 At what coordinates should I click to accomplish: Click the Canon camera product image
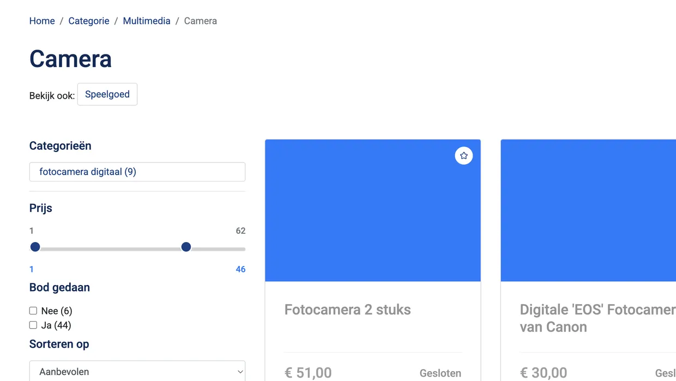pos(594,210)
